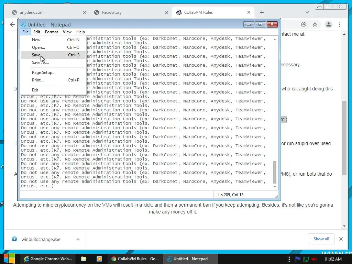
Task: Click the Action Center flag icon
Action: pos(298,259)
